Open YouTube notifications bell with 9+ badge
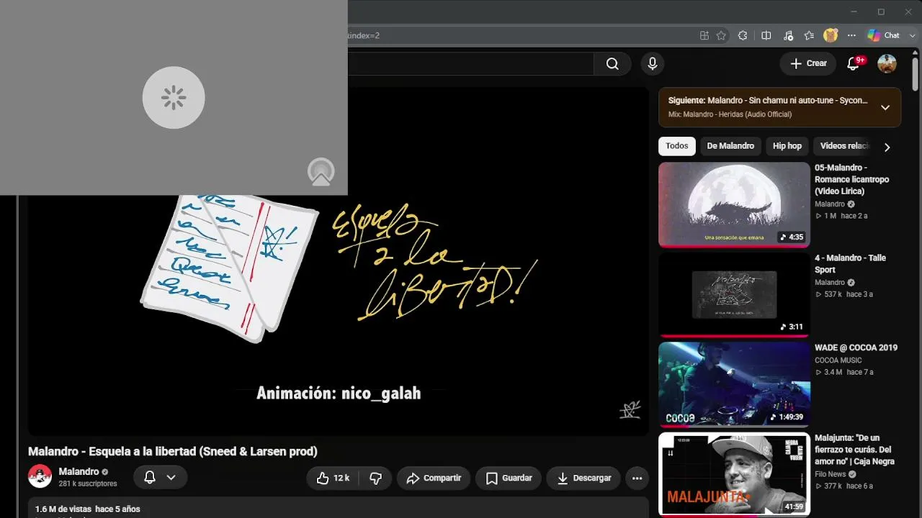 pyautogui.click(x=854, y=64)
